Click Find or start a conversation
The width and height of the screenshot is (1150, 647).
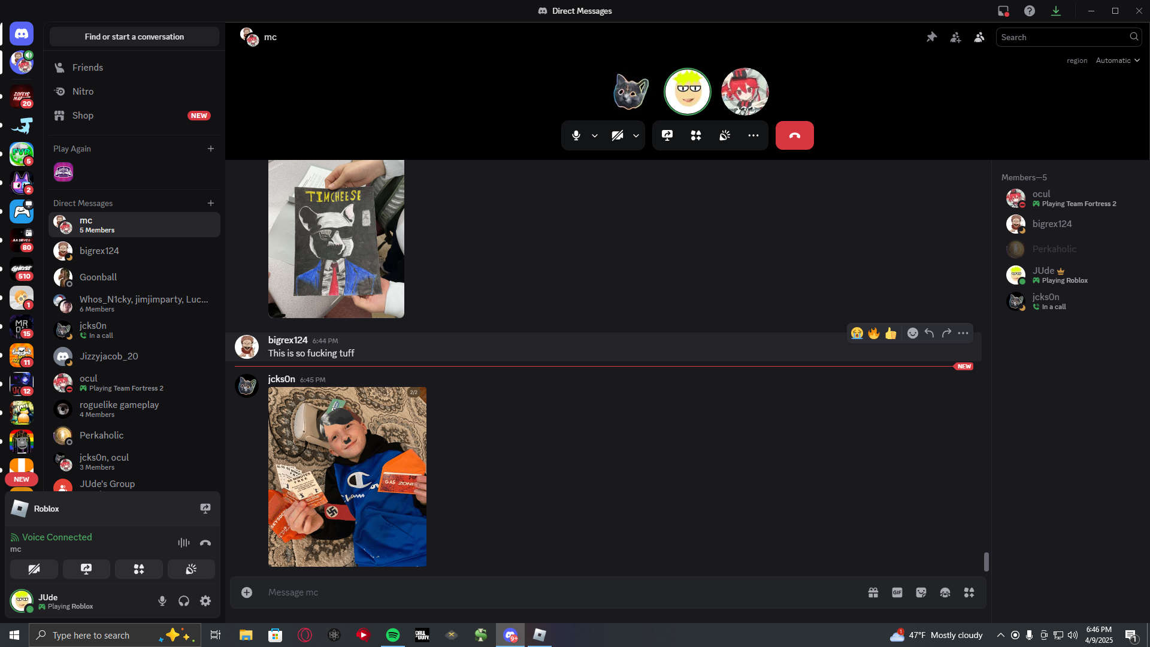tap(134, 37)
